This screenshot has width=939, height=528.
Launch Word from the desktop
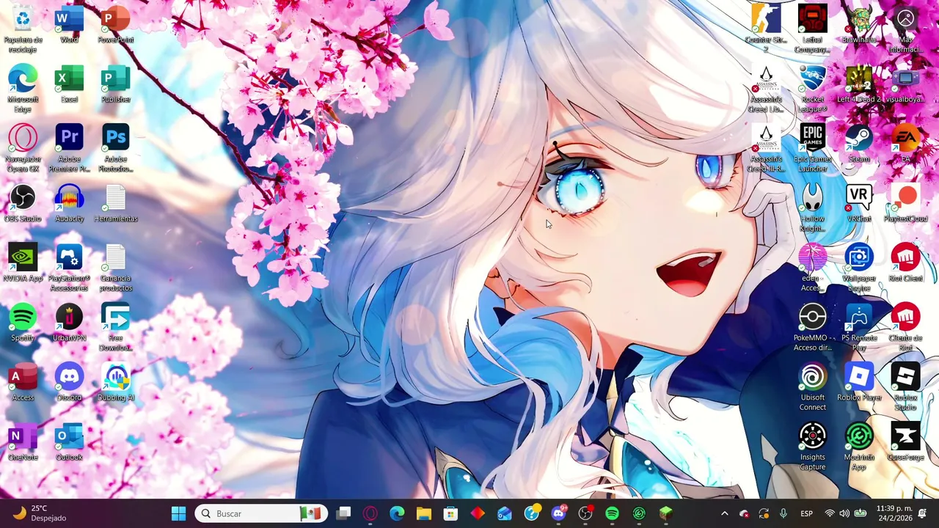coord(69,23)
